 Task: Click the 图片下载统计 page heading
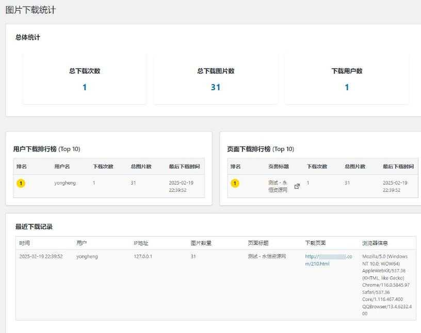[x=30, y=10]
